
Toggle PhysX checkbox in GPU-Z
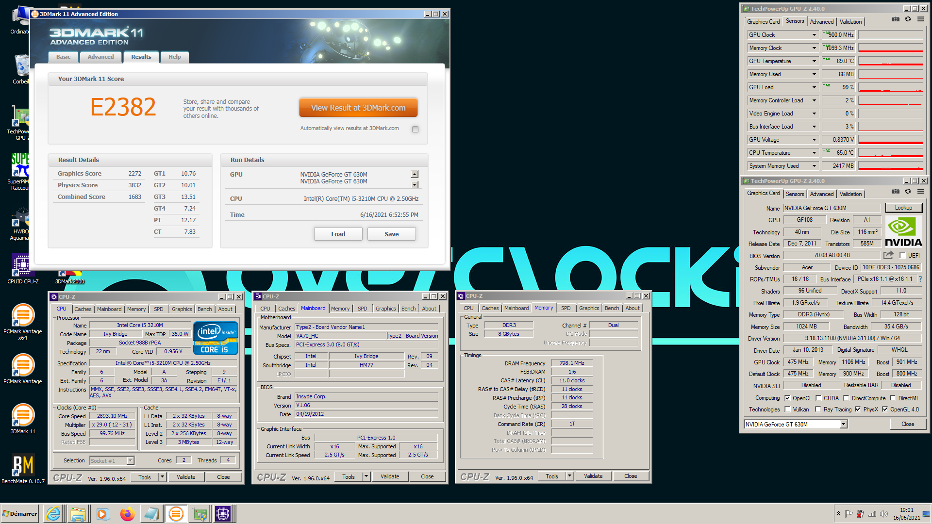click(858, 409)
